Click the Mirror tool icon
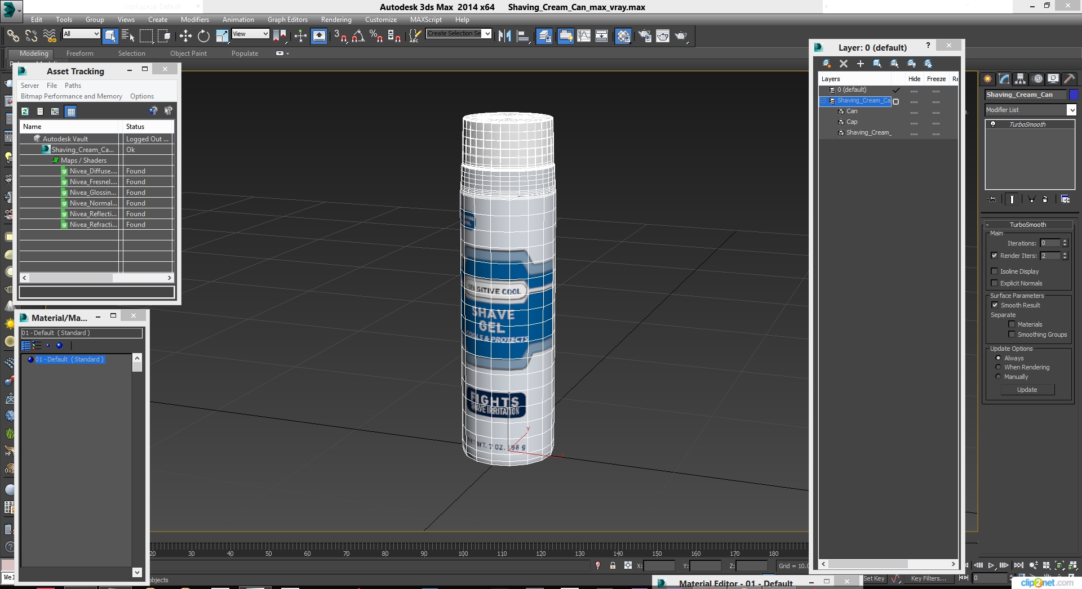The image size is (1082, 589). [x=504, y=36]
